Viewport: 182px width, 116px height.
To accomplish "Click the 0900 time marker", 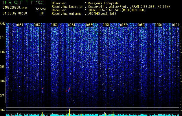I will [176, 25].
